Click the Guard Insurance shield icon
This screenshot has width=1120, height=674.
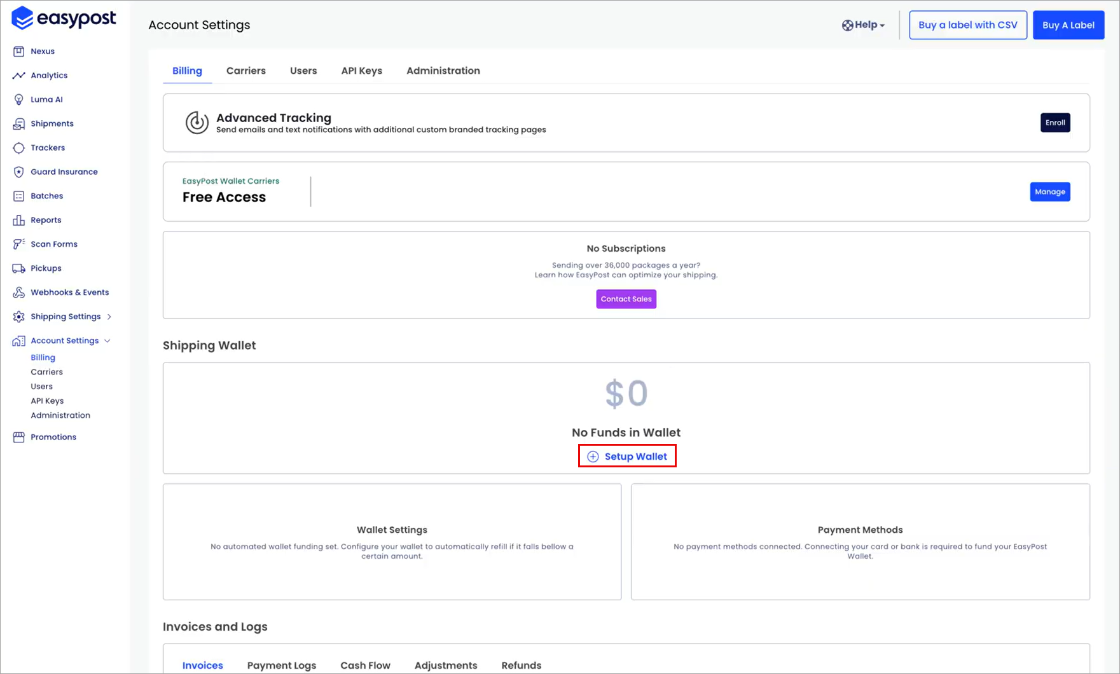(x=19, y=172)
